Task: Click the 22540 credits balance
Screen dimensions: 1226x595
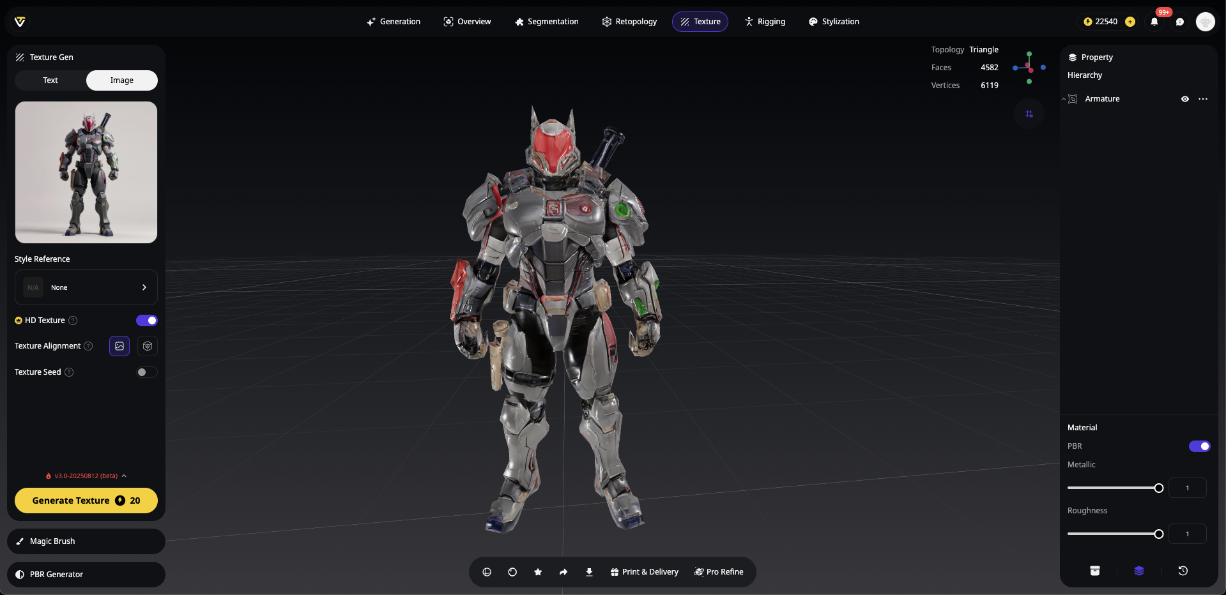Action: coord(1106,22)
